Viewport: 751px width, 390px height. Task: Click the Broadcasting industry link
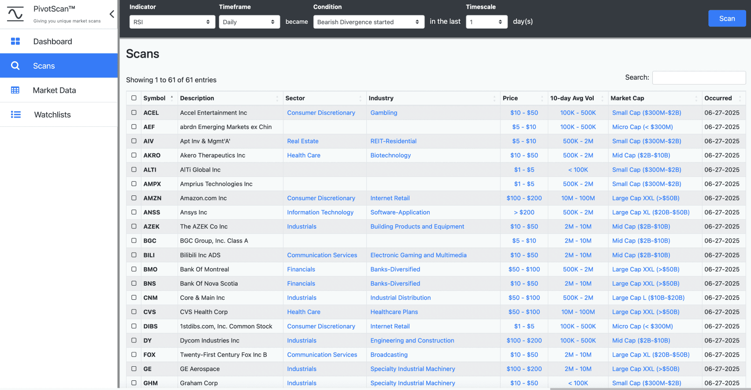(x=389, y=355)
